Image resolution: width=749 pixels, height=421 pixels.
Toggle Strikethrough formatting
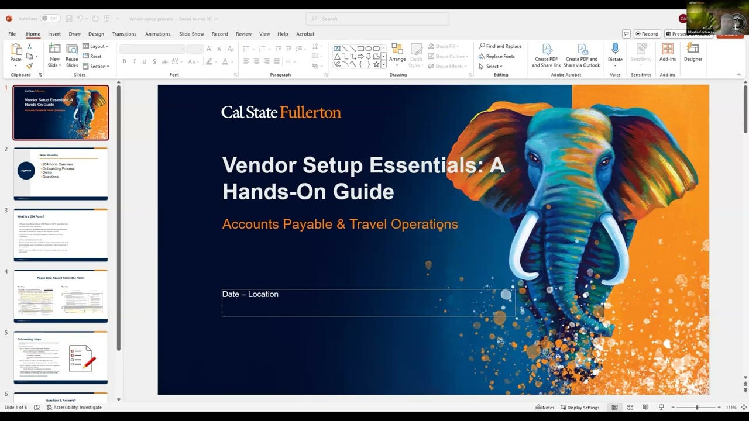click(165, 61)
